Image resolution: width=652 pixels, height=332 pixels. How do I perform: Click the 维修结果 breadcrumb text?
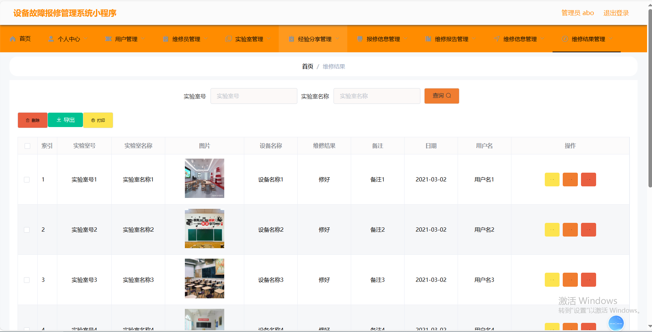(x=334, y=66)
